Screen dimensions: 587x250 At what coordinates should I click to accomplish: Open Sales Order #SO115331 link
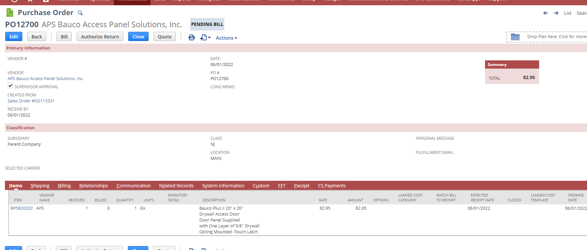31,101
